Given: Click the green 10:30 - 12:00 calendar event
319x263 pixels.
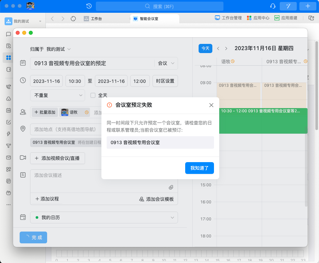Looking at the screenshot, I should 263,121.
